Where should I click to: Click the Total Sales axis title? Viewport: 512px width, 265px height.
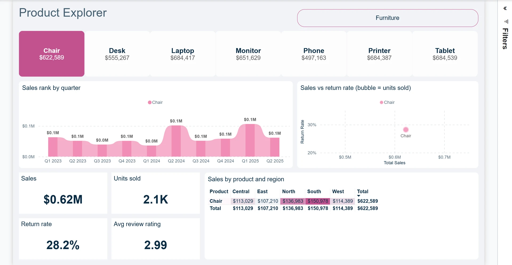tap(394, 163)
